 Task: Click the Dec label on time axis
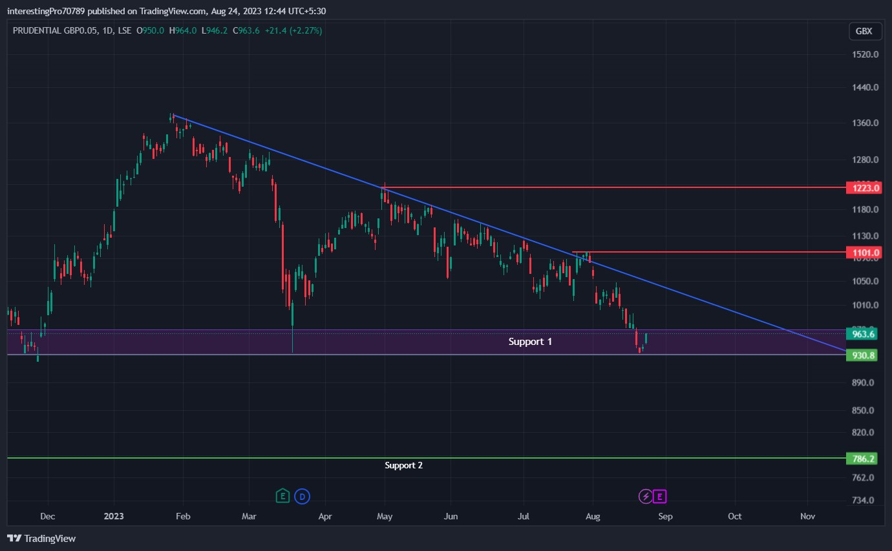(x=47, y=516)
